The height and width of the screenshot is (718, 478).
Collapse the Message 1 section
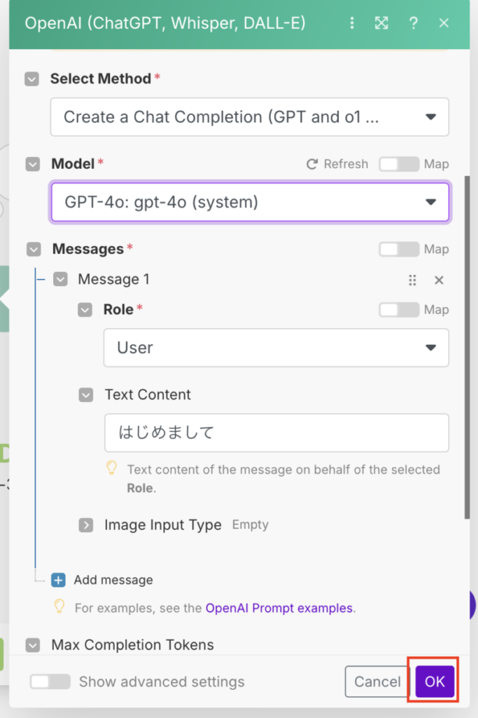tap(60, 279)
